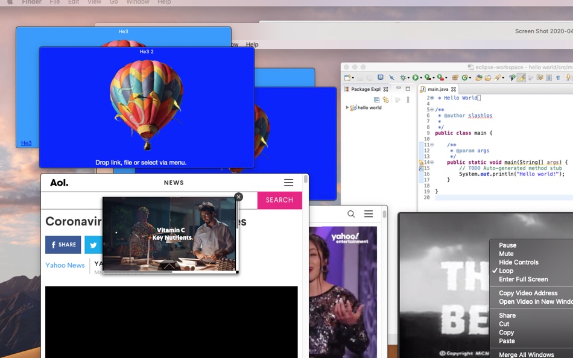The width and height of the screenshot is (573, 358).
Task: Click the up caret on ad video
Action: [x=169, y=265]
